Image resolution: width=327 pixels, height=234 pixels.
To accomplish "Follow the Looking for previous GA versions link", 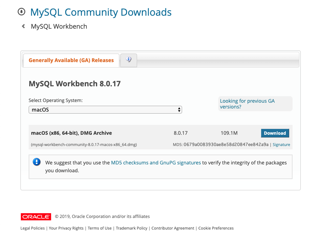I will pos(247,104).
